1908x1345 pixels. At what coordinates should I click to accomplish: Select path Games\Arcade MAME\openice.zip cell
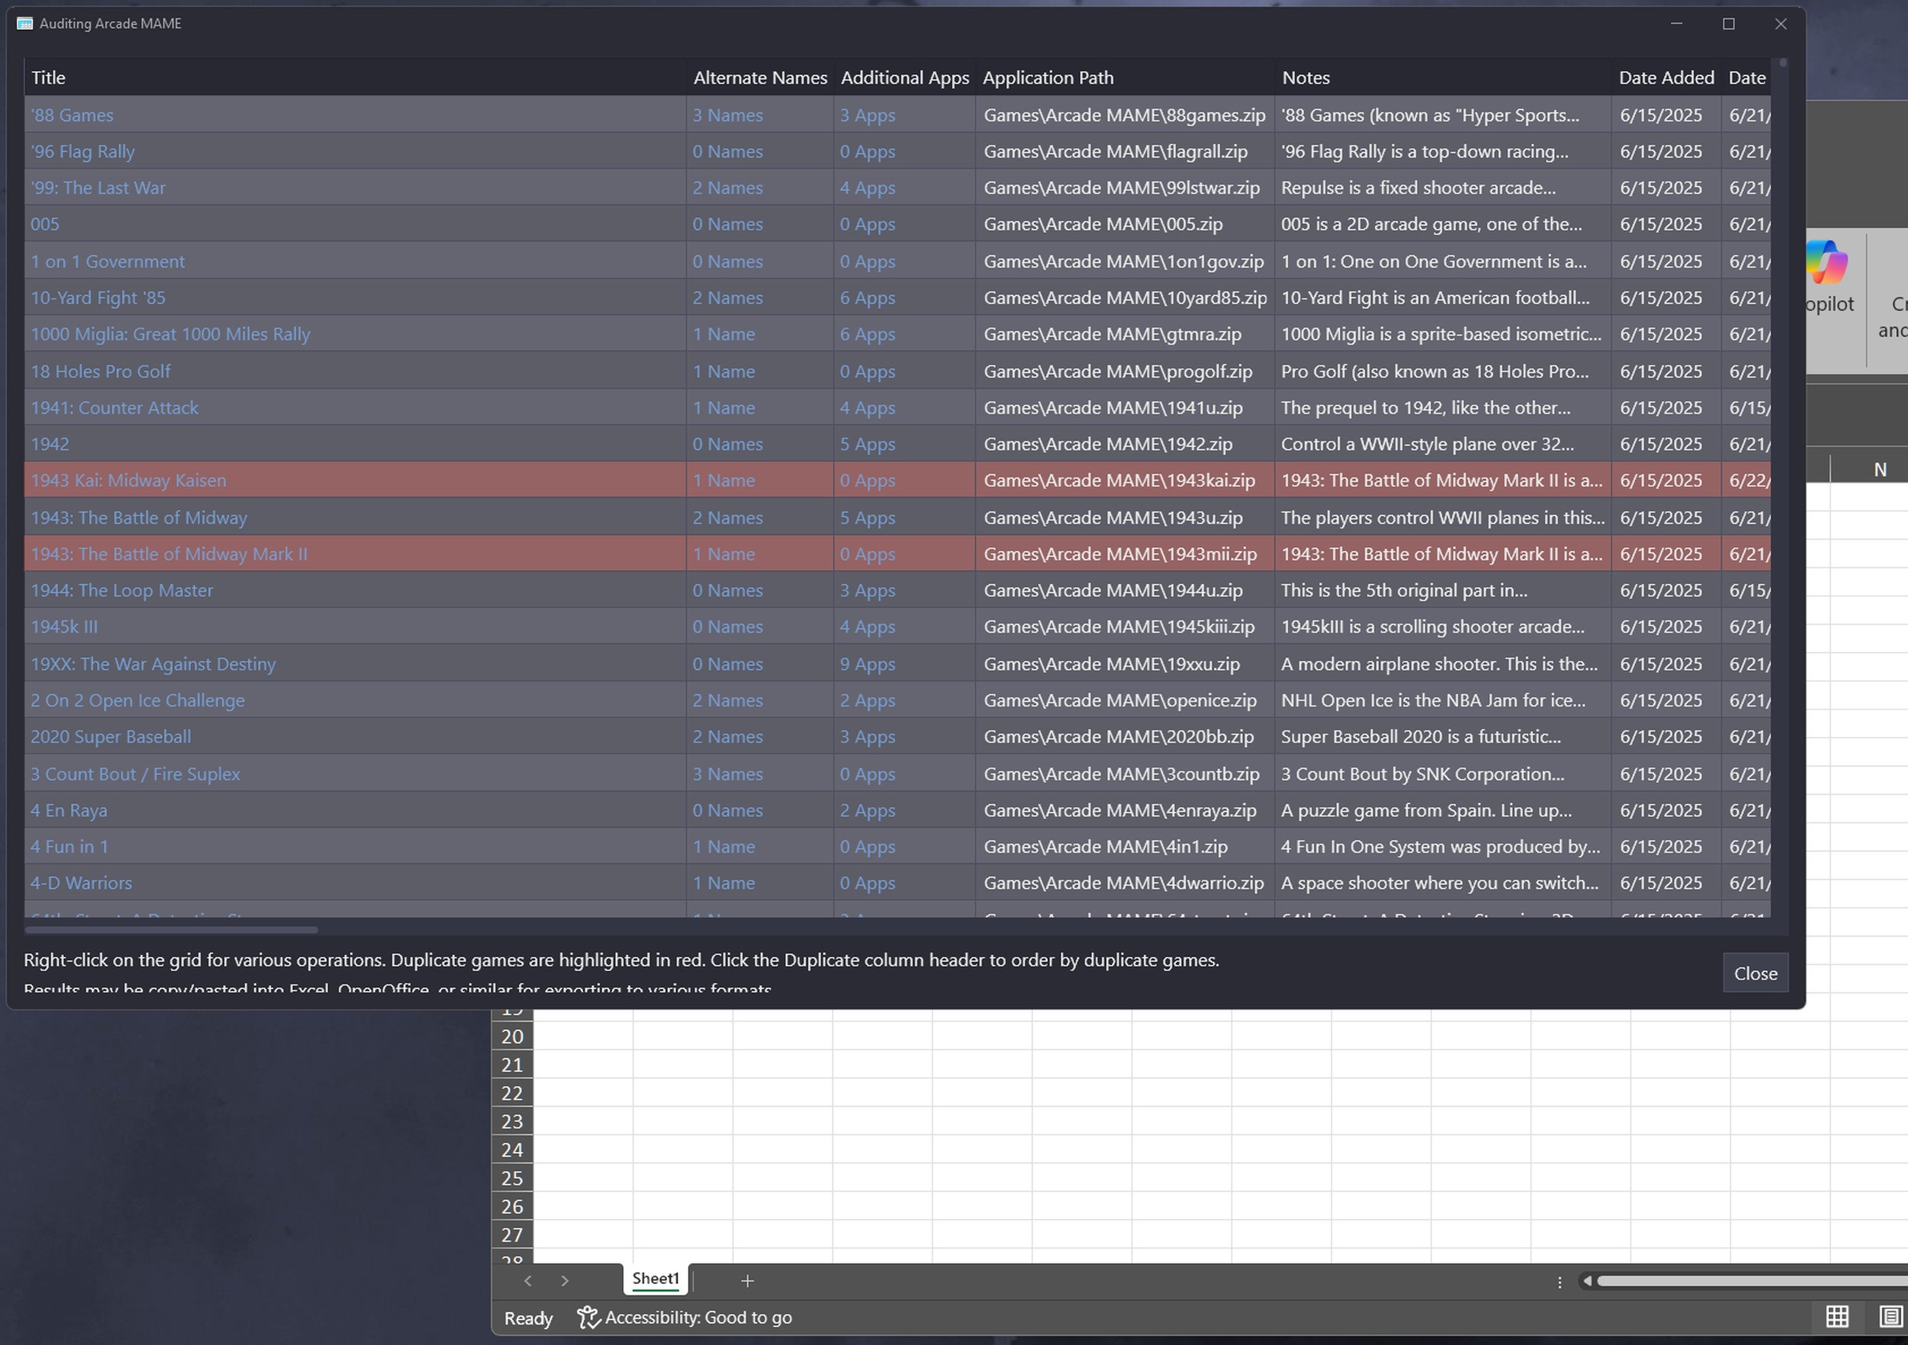1125,701
